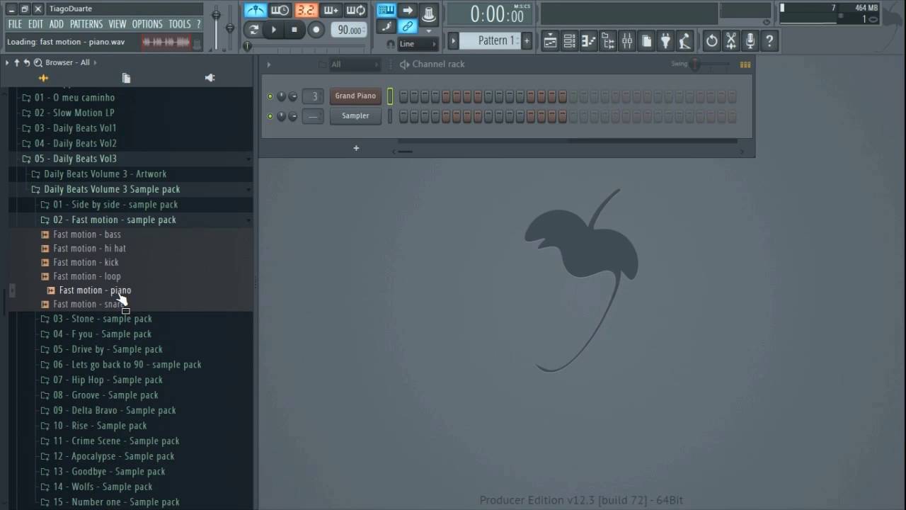
Task: Click the undo history icon
Action: (x=712, y=41)
